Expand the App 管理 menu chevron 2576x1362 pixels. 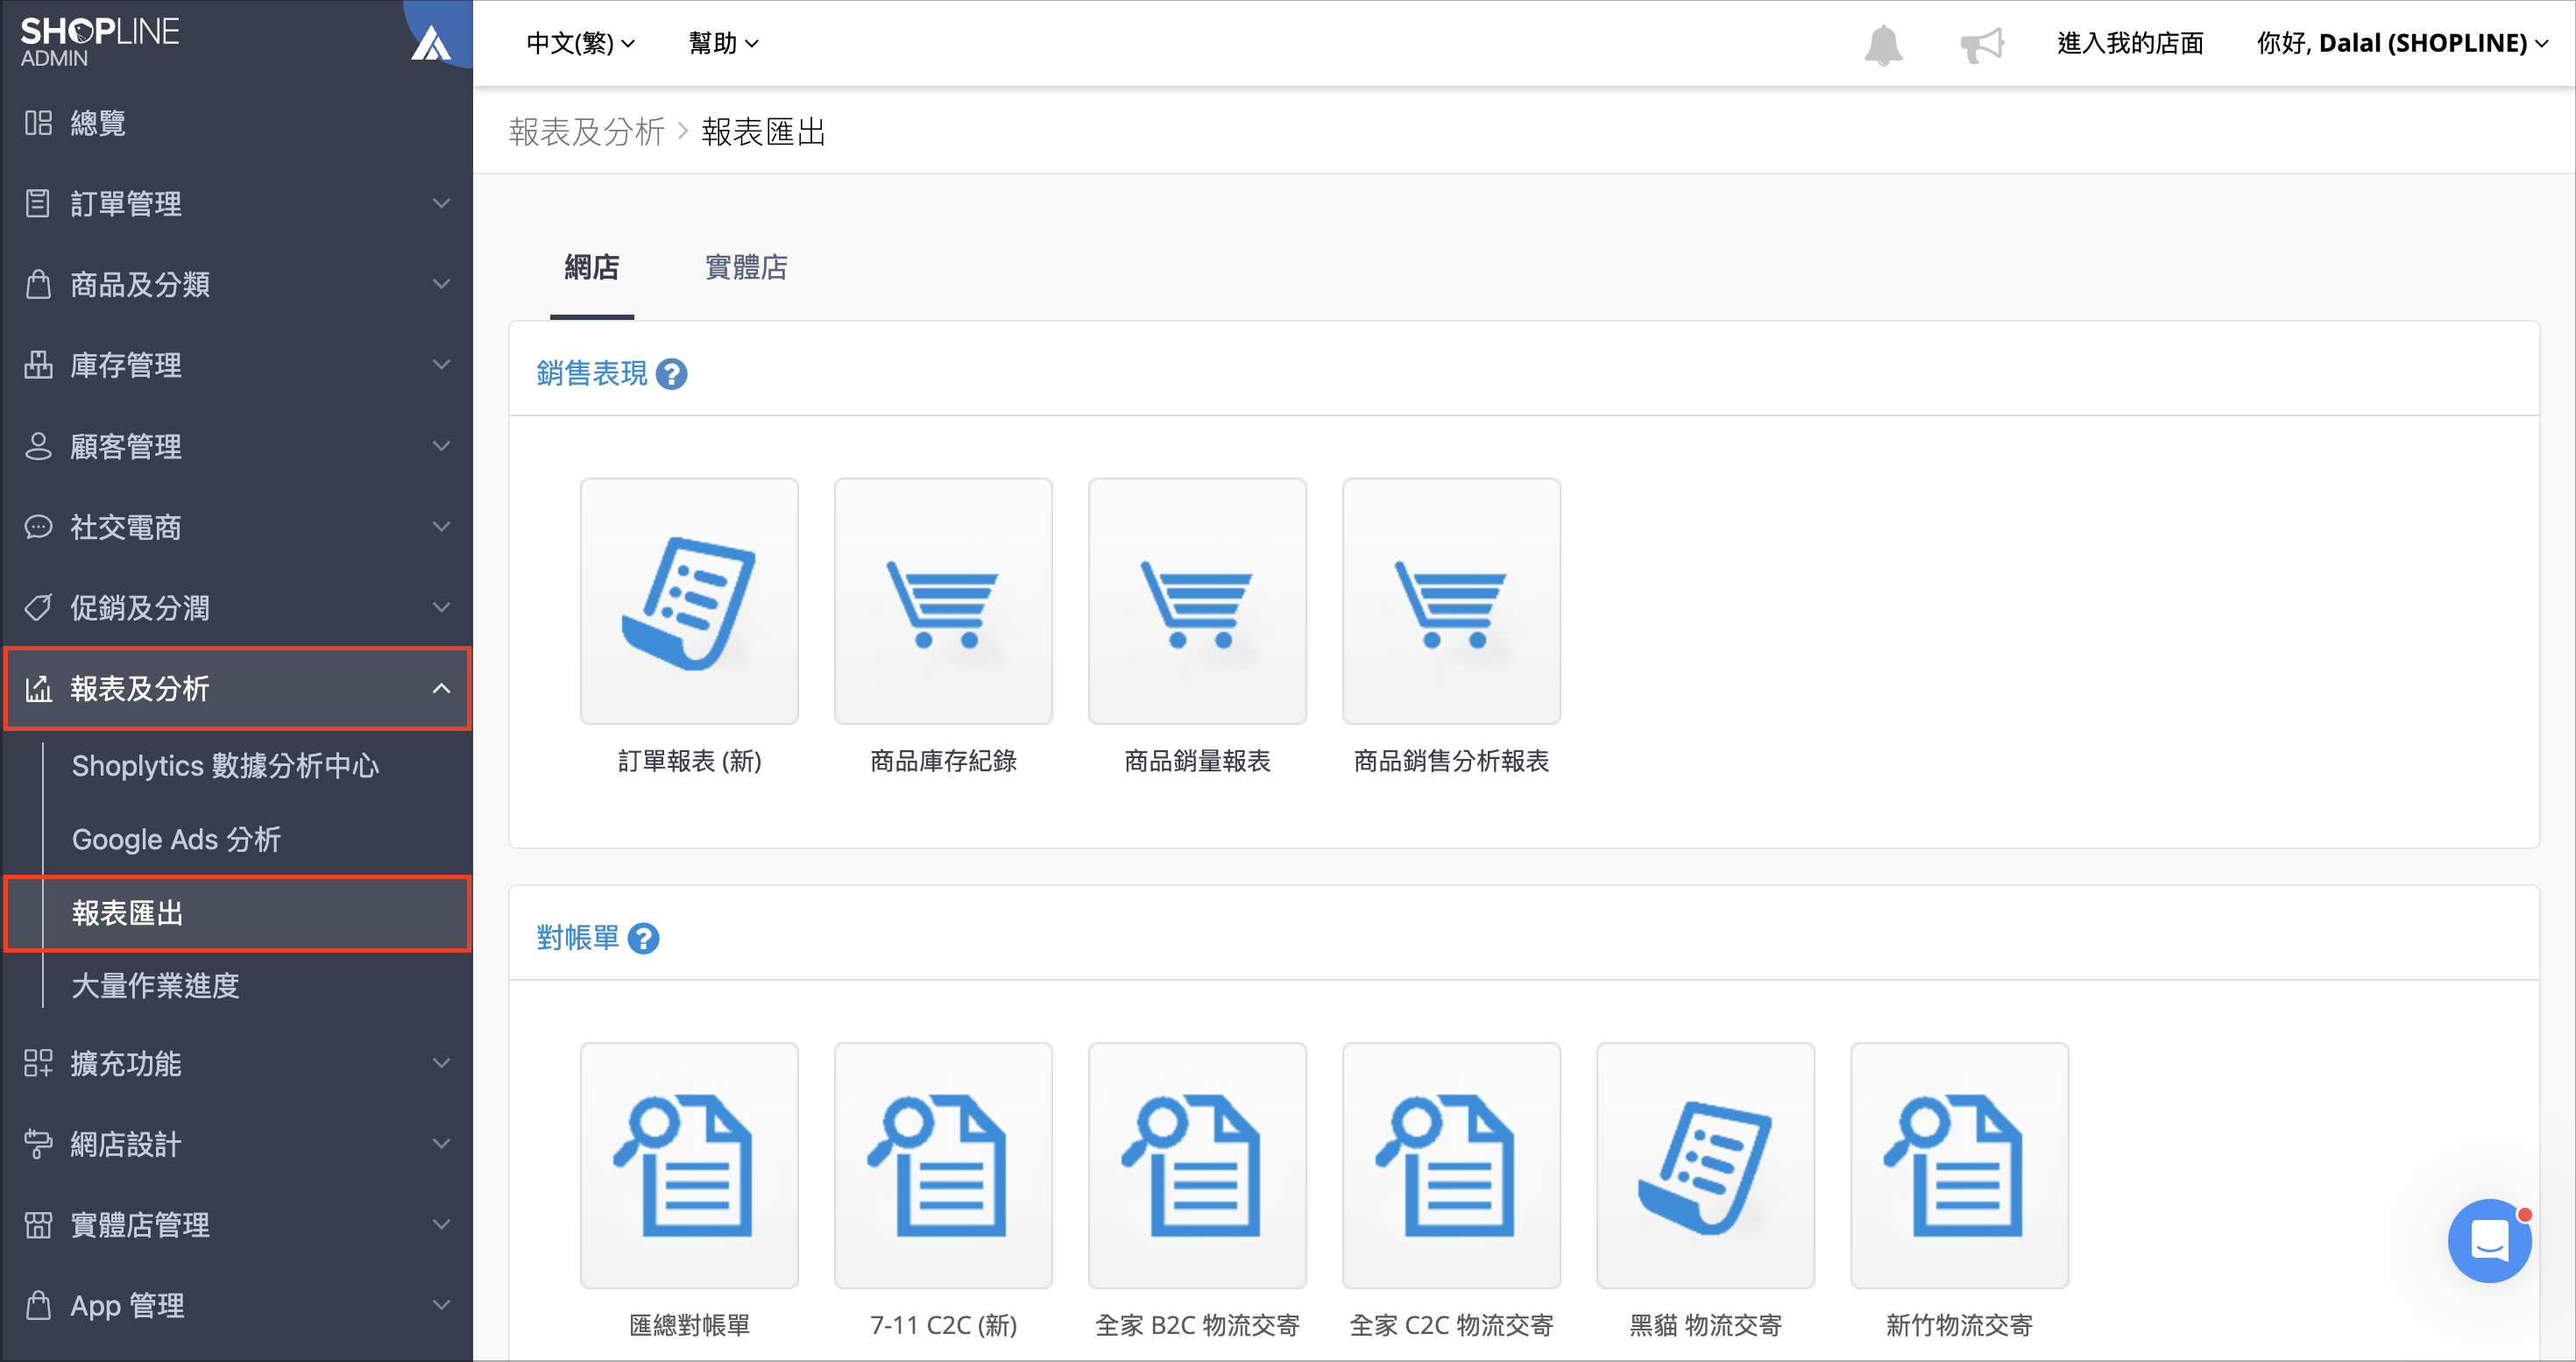[441, 1305]
